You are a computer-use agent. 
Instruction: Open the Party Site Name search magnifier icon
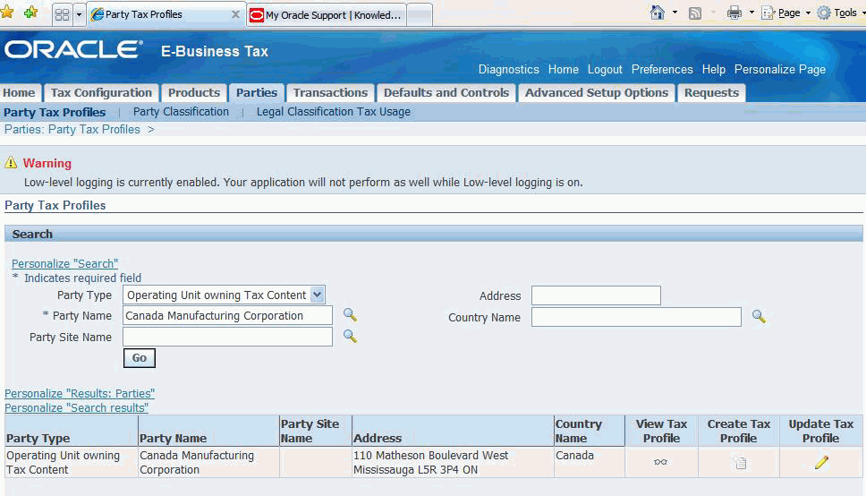(350, 337)
